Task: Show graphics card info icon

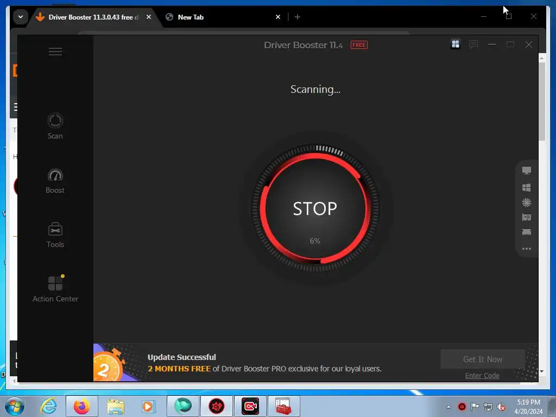Action: click(x=527, y=217)
